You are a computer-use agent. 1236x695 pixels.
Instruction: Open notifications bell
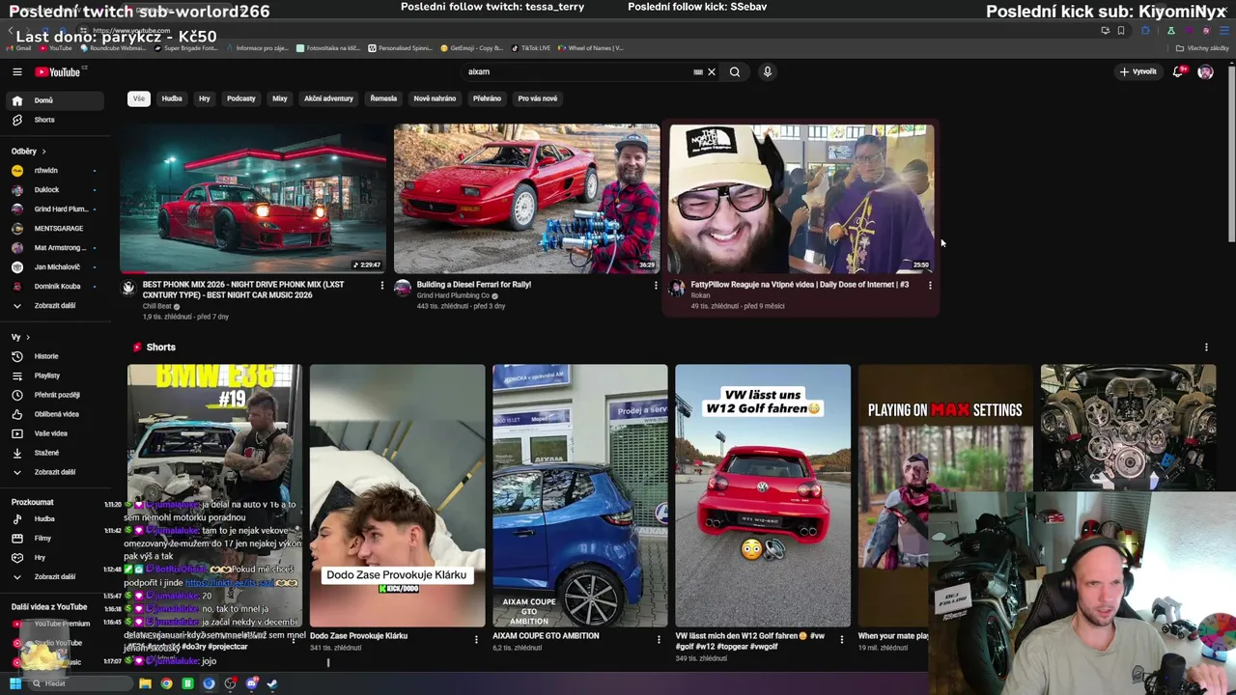tap(1178, 71)
